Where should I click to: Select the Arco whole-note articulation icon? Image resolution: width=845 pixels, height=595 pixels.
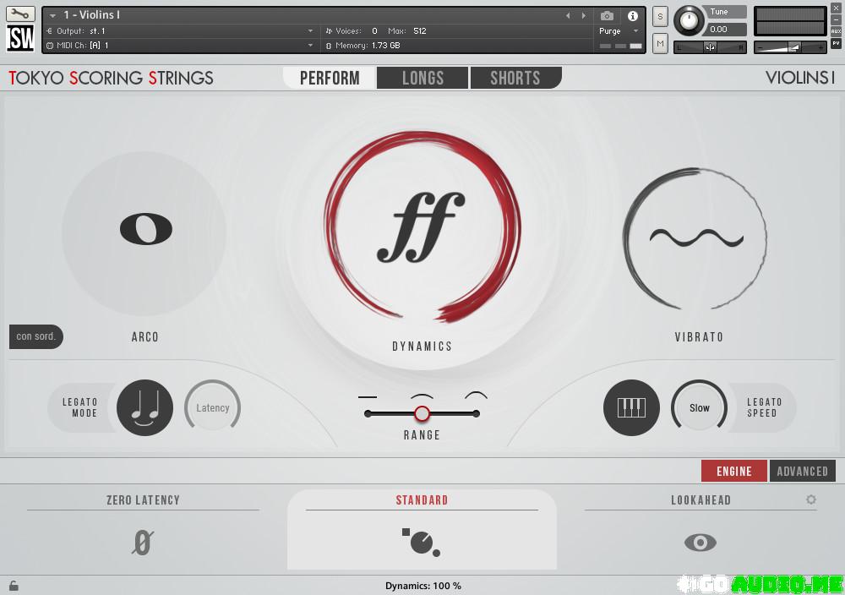[145, 229]
